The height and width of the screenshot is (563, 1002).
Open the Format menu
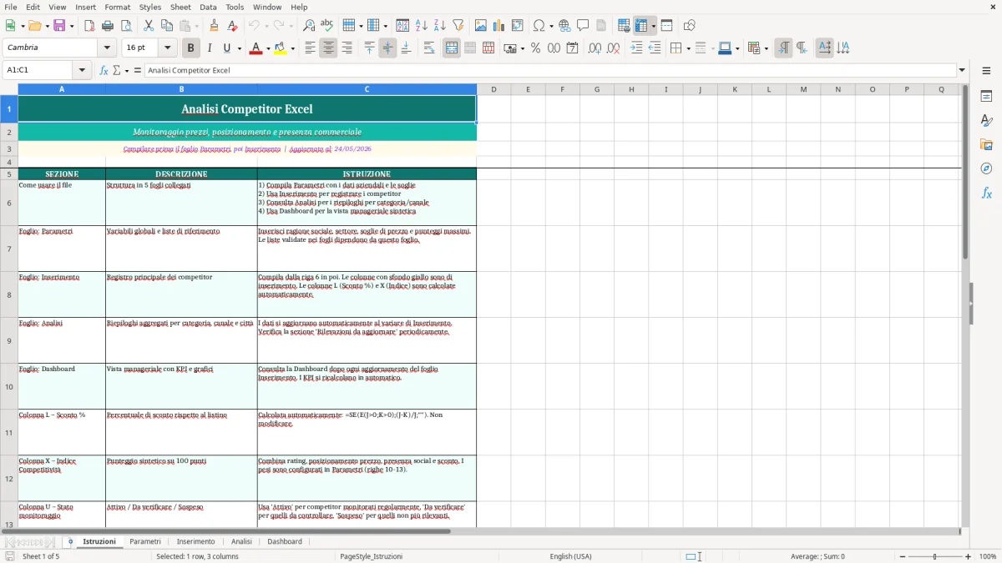coord(117,7)
